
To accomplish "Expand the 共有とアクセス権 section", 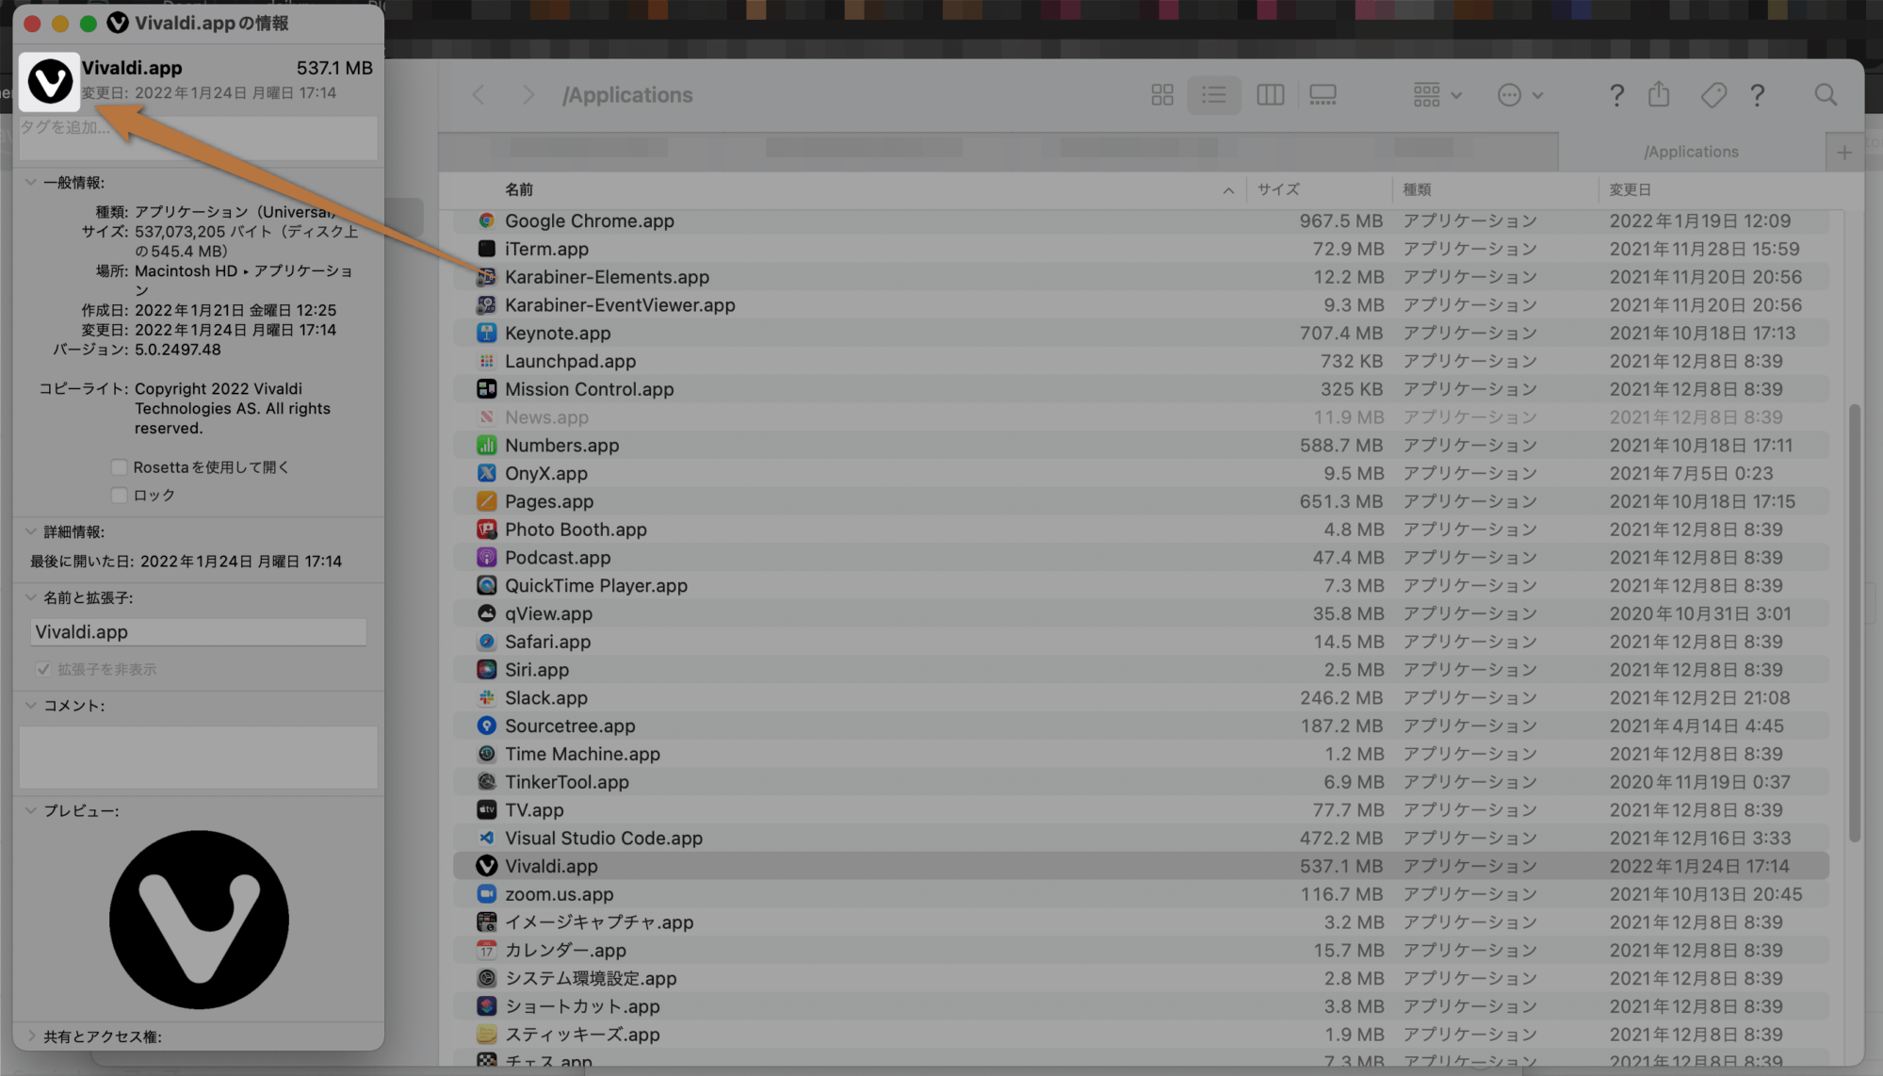I will (31, 1035).
